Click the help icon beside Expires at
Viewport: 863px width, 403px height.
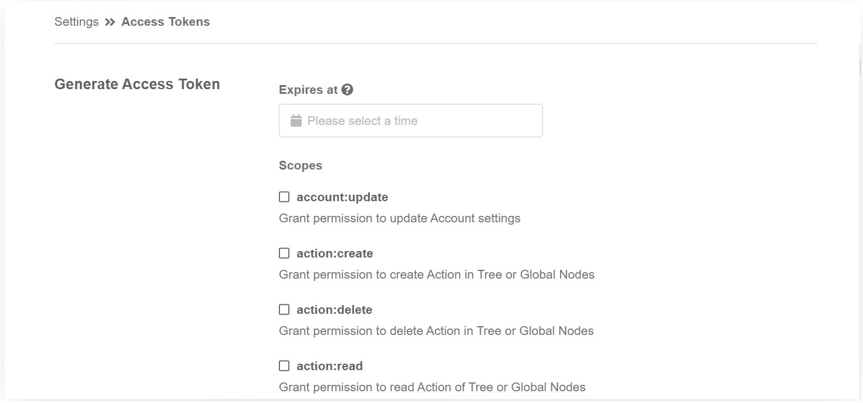point(348,90)
